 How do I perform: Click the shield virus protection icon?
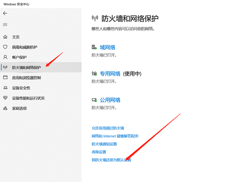[5, 47]
